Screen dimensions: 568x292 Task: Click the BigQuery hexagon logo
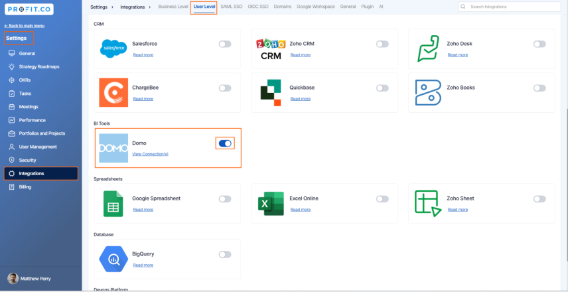tap(113, 259)
